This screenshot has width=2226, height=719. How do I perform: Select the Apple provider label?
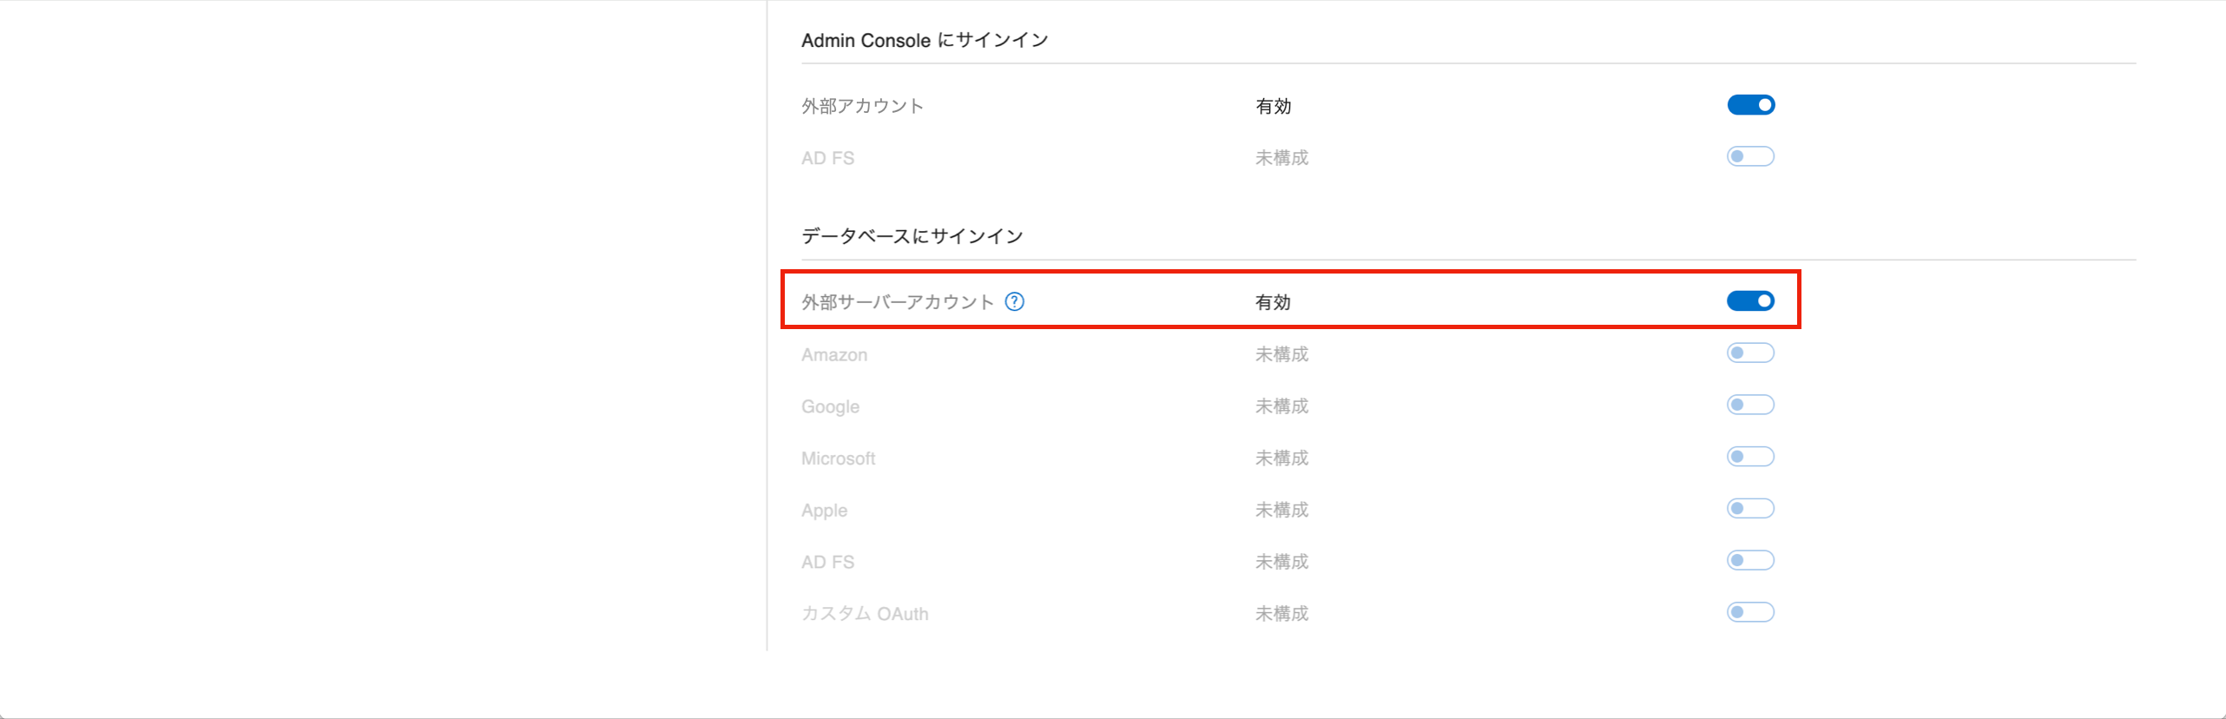tap(823, 510)
